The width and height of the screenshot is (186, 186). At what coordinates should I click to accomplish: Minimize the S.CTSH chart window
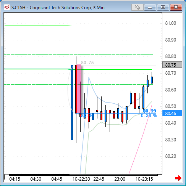pyautogui.click(x=150, y=7)
